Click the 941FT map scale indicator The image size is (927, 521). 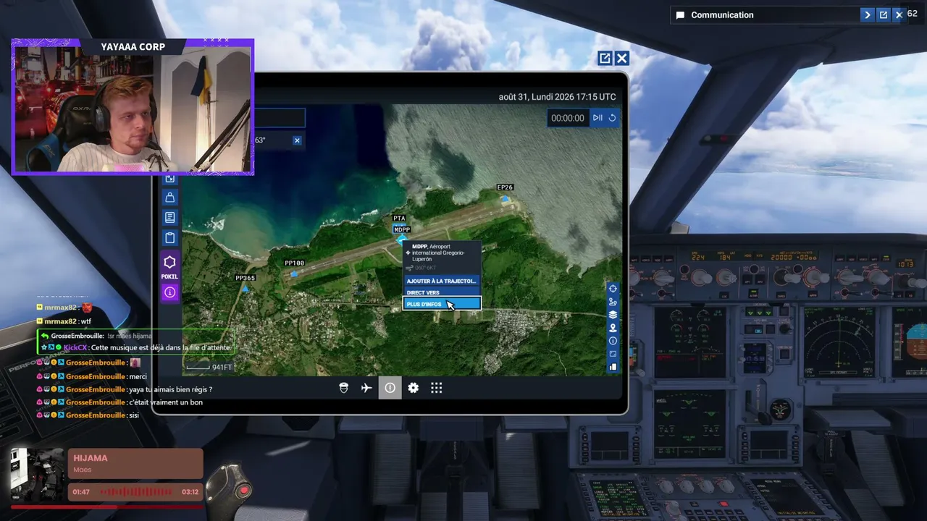(209, 368)
